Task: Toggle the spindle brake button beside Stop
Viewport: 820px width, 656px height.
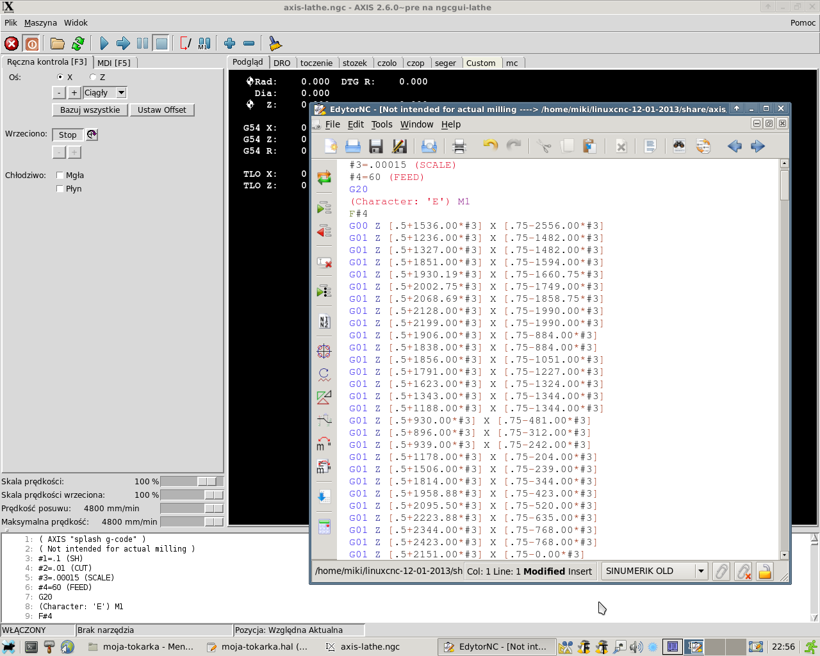Action: (92, 135)
